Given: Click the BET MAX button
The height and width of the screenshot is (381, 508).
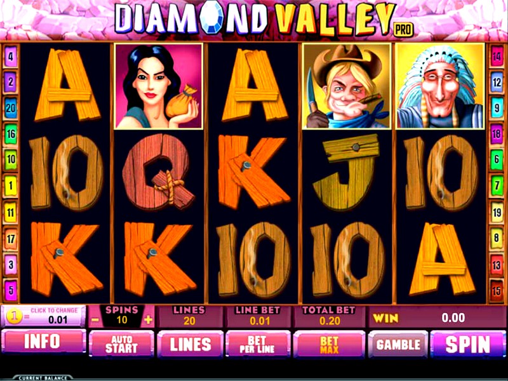Looking at the screenshot, I should click(x=329, y=344).
